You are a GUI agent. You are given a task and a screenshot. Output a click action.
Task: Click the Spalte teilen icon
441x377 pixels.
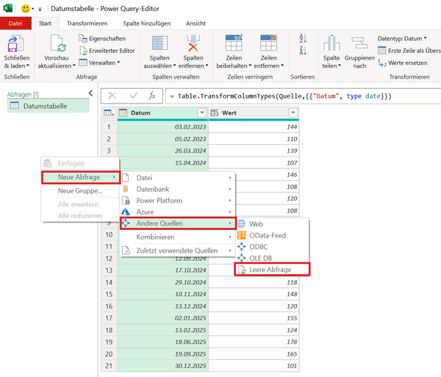tap(331, 44)
